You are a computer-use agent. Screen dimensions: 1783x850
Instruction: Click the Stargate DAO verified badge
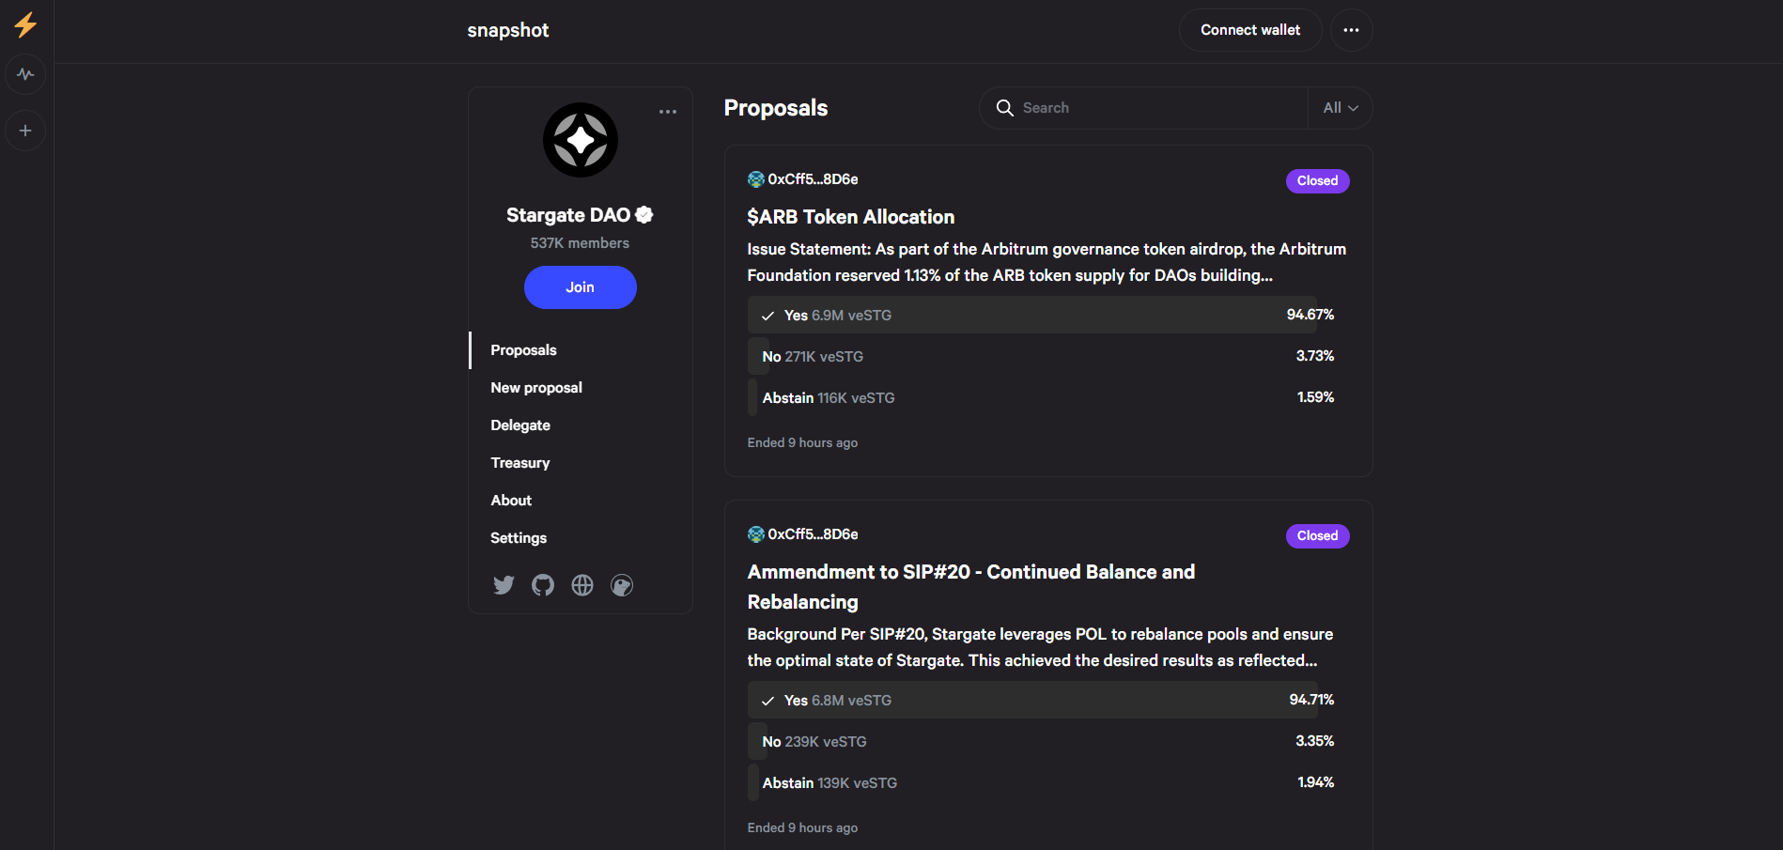[x=643, y=214]
